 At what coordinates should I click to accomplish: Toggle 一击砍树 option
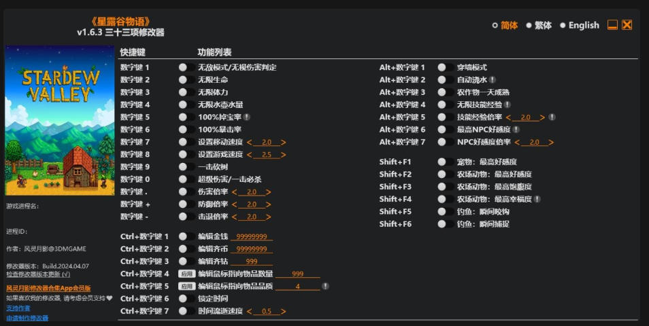pyautogui.click(x=186, y=167)
